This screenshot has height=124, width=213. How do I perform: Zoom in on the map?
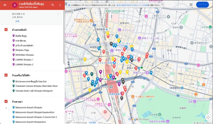point(69,114)
